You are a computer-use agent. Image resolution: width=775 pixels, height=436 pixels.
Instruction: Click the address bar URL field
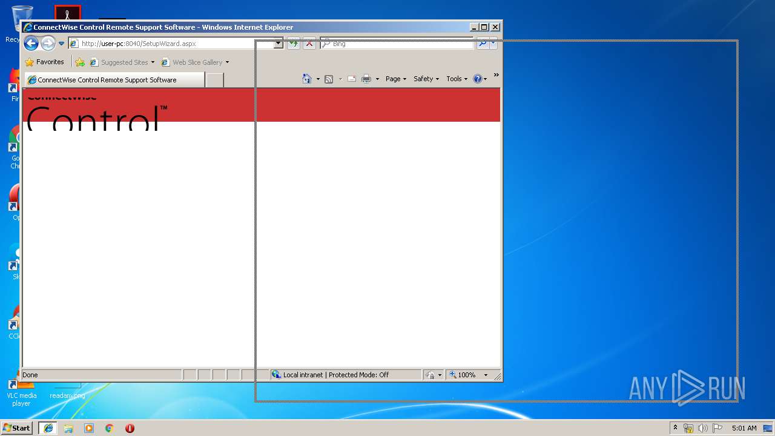[x=171, y=44]
